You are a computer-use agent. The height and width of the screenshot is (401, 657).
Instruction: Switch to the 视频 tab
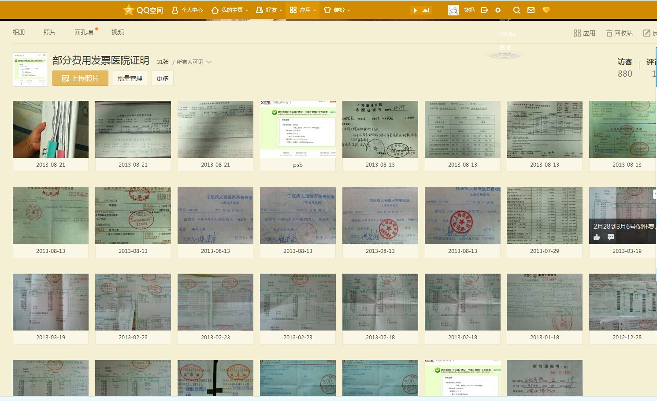[x=118, y=32]
